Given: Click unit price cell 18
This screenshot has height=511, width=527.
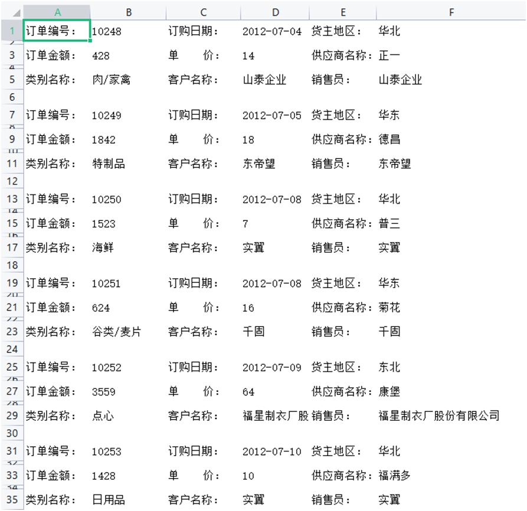Looking at the screenshot, I should (274, 139).
